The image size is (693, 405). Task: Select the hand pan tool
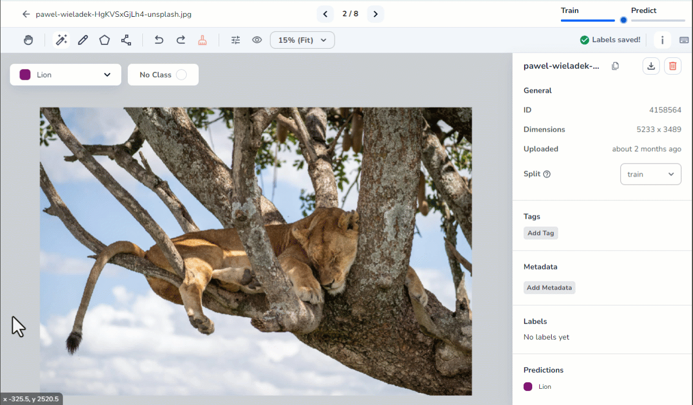pyautogui.click(x=28, y=40)
